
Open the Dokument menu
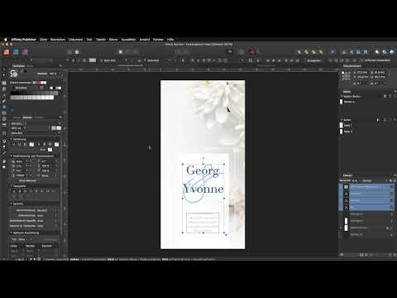pyautogui.click(x=75, y=40)
